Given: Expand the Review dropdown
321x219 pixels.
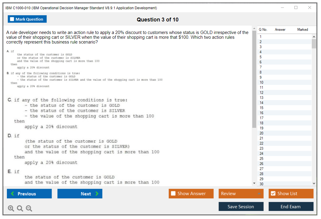Looking at the screenshot, I should point(259,194).
